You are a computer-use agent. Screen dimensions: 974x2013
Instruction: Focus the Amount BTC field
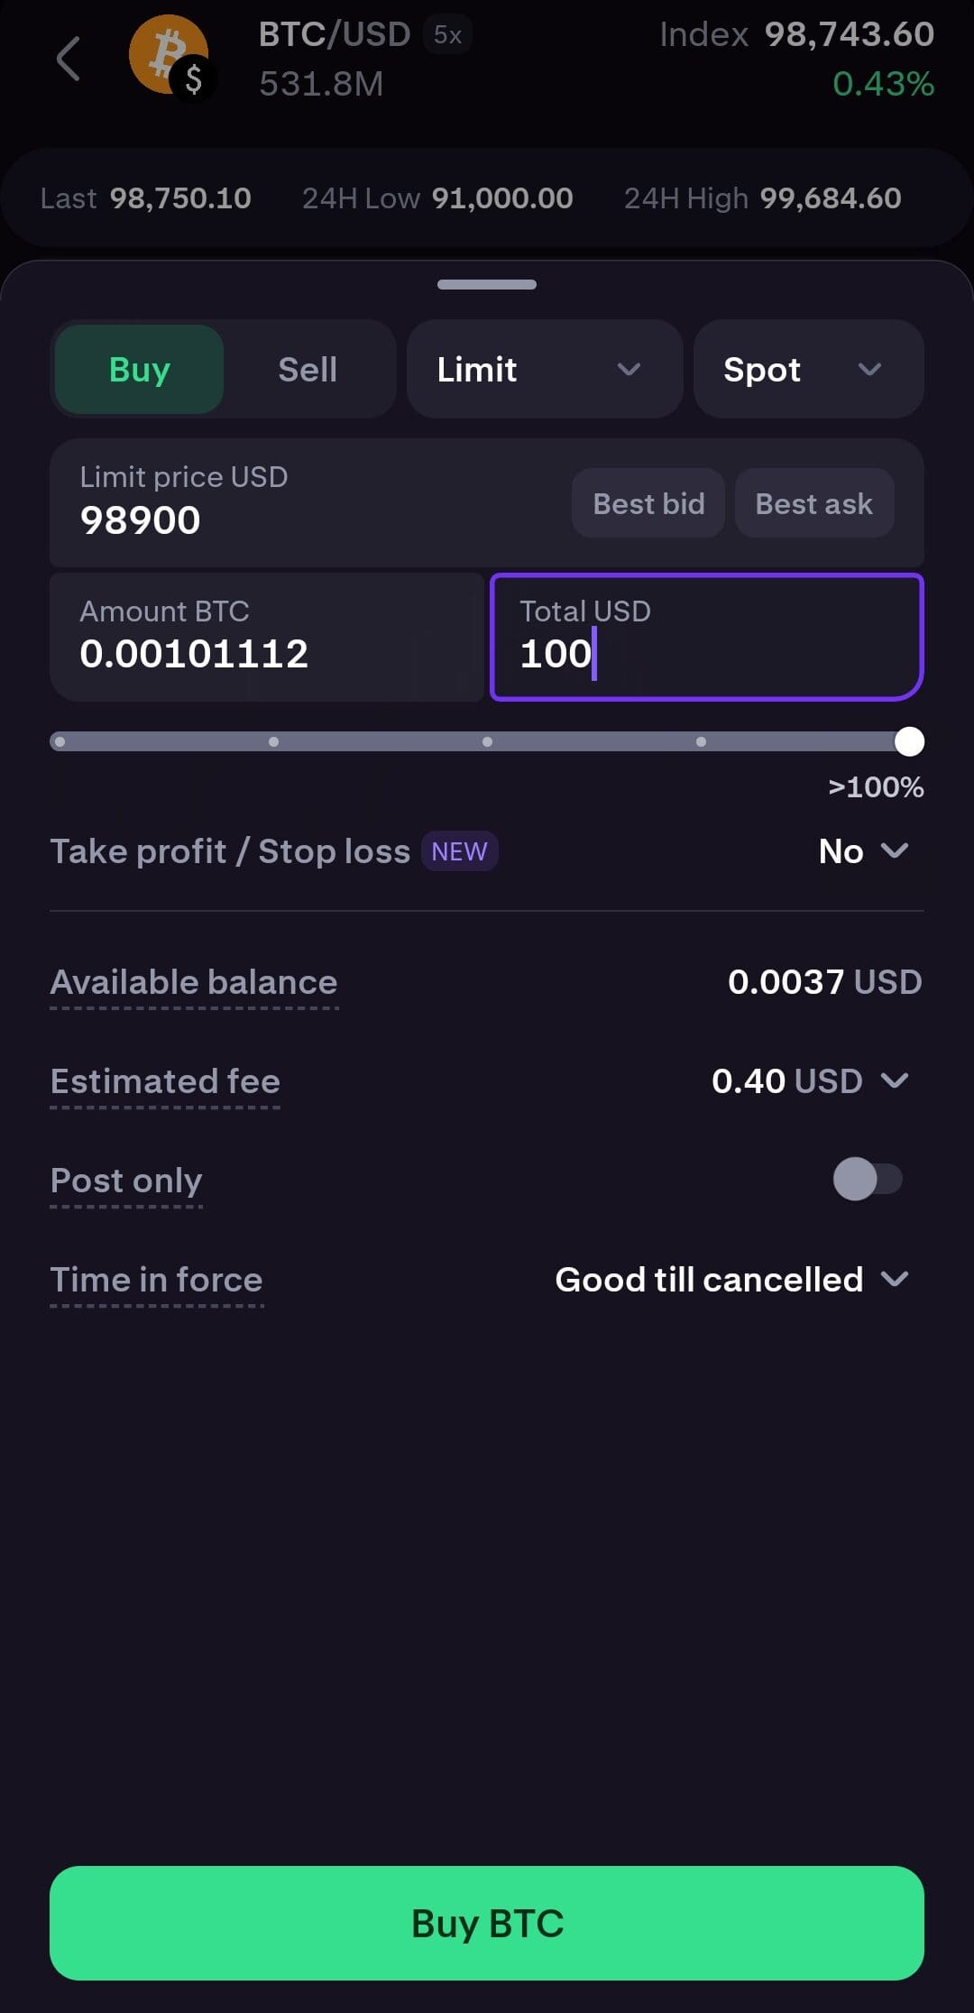[266, 637]
